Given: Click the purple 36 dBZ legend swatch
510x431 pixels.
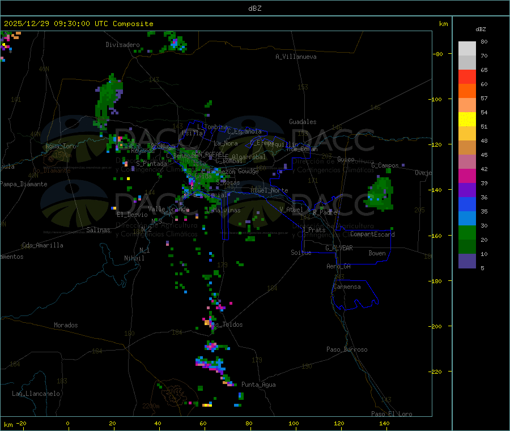Looking at the screenshot, I should click(467, 190).
